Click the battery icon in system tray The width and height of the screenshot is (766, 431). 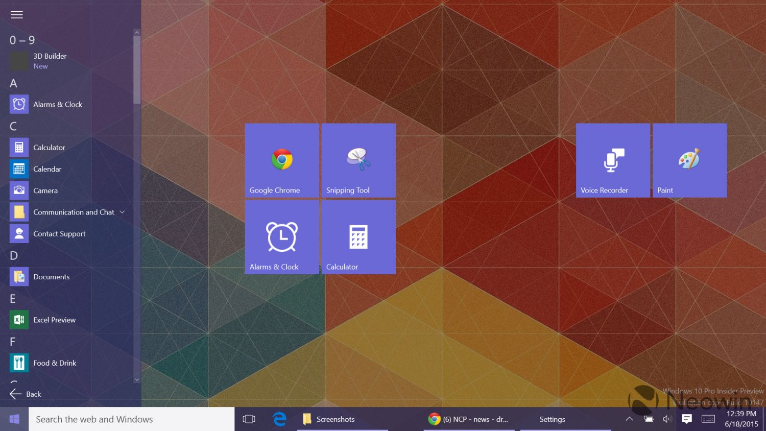649,419
